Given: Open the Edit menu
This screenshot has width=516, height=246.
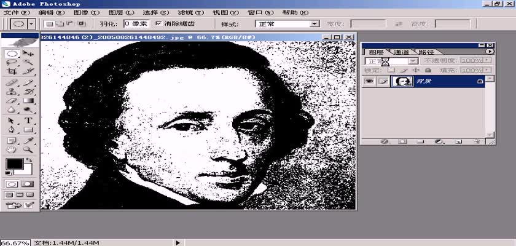Looking at the screenshot, I should click(x=52, y=12).
